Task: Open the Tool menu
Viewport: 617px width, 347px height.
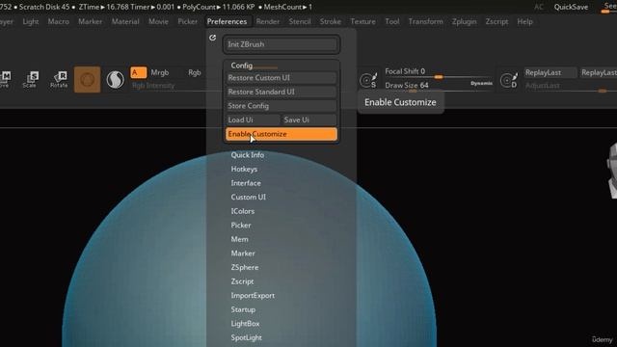Action: (x=392, y=21)
